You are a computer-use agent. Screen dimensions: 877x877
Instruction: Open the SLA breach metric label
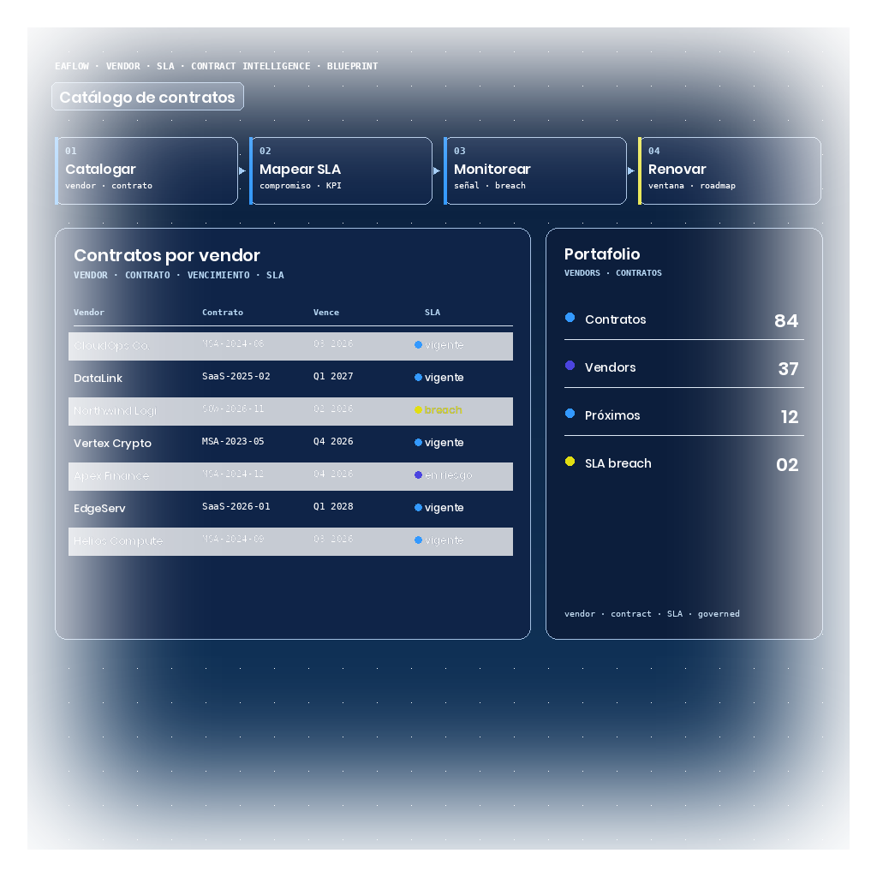click(x=618, y=463)
